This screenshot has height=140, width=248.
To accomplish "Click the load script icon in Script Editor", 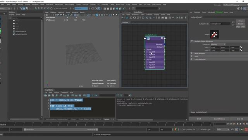I will (46, 95).
